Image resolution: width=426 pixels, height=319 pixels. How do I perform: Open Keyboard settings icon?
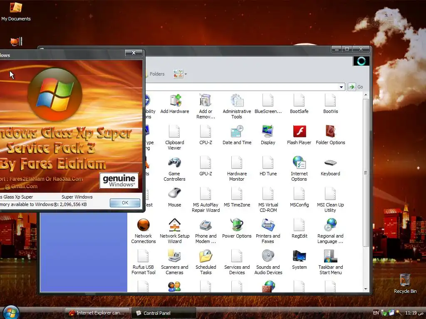coord(330,166)
